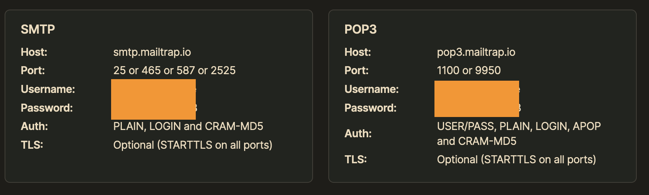The width and height of the screenshot is (649, 195).
Task: Click the redacted POP3 credentials block
Action: (477, 99)
